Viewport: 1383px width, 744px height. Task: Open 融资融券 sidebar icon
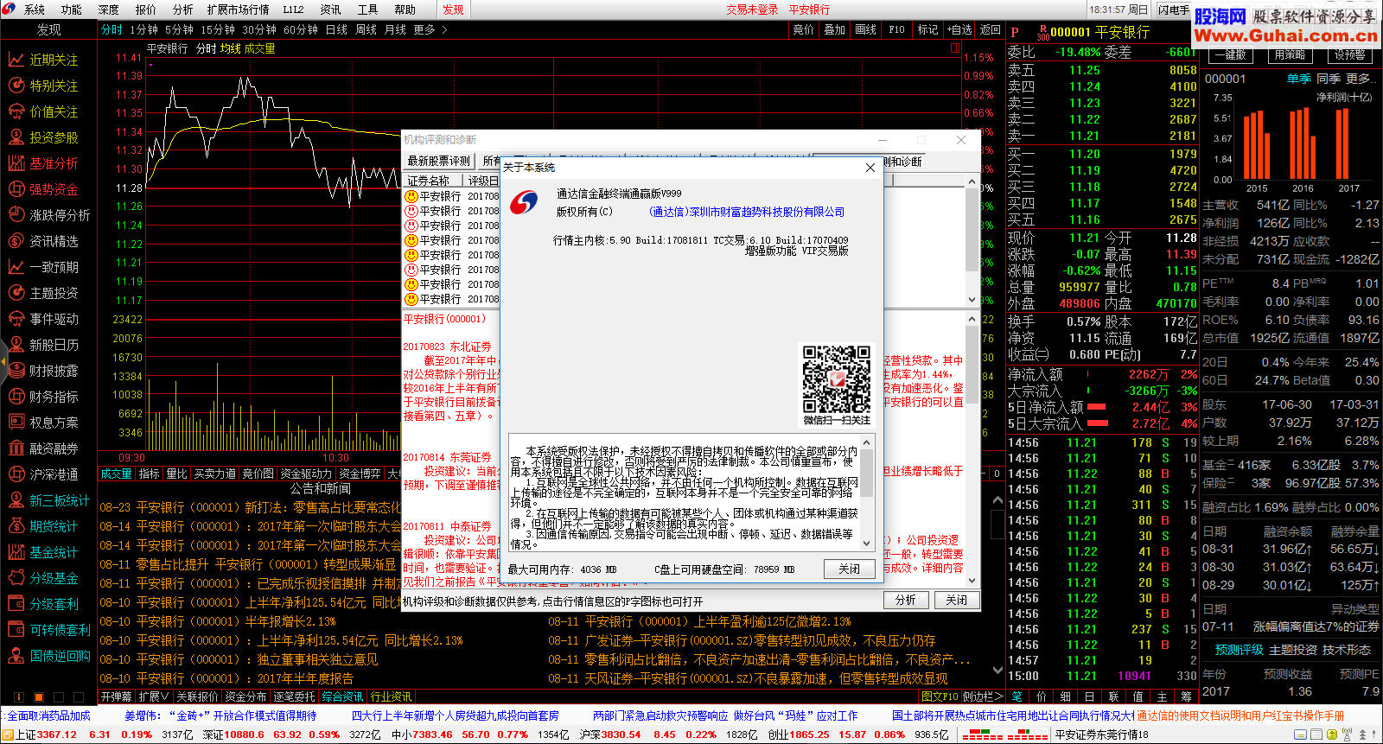coord(16,448)
